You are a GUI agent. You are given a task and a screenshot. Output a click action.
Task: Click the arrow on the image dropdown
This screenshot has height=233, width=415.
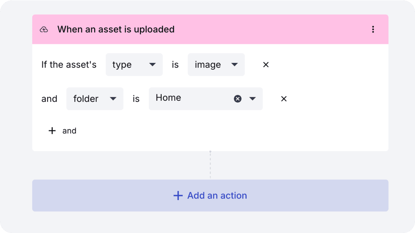coord(234,65)
